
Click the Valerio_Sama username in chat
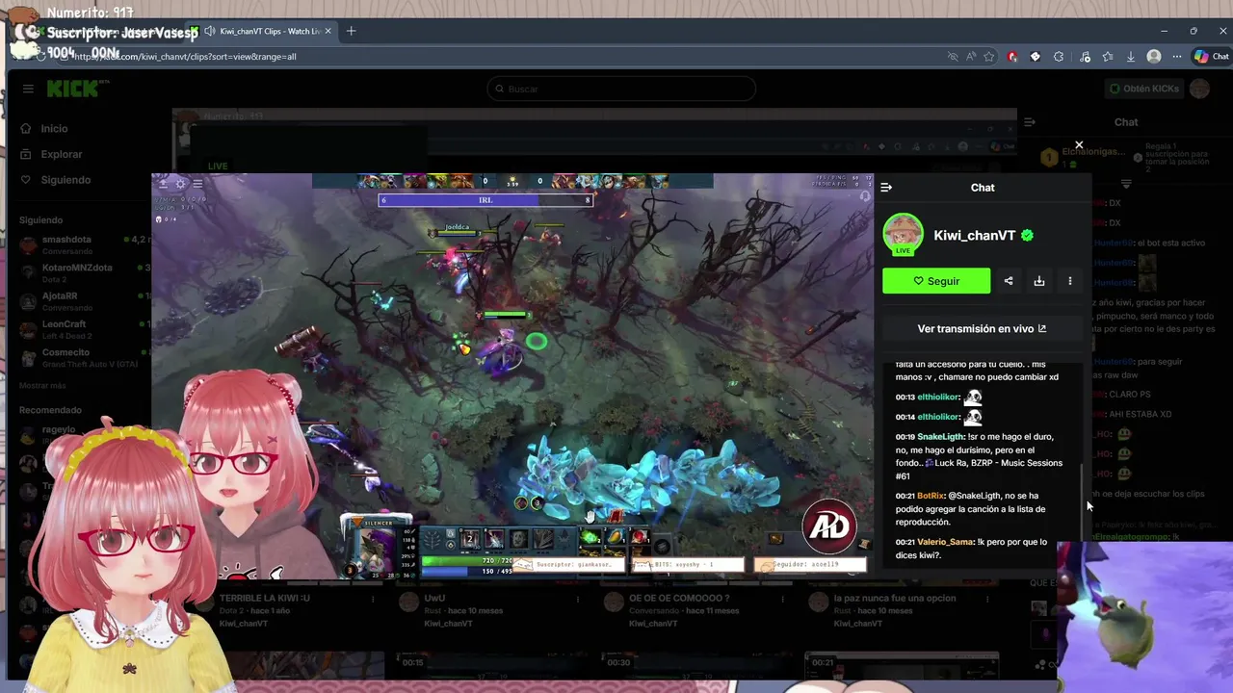point(945,542)
